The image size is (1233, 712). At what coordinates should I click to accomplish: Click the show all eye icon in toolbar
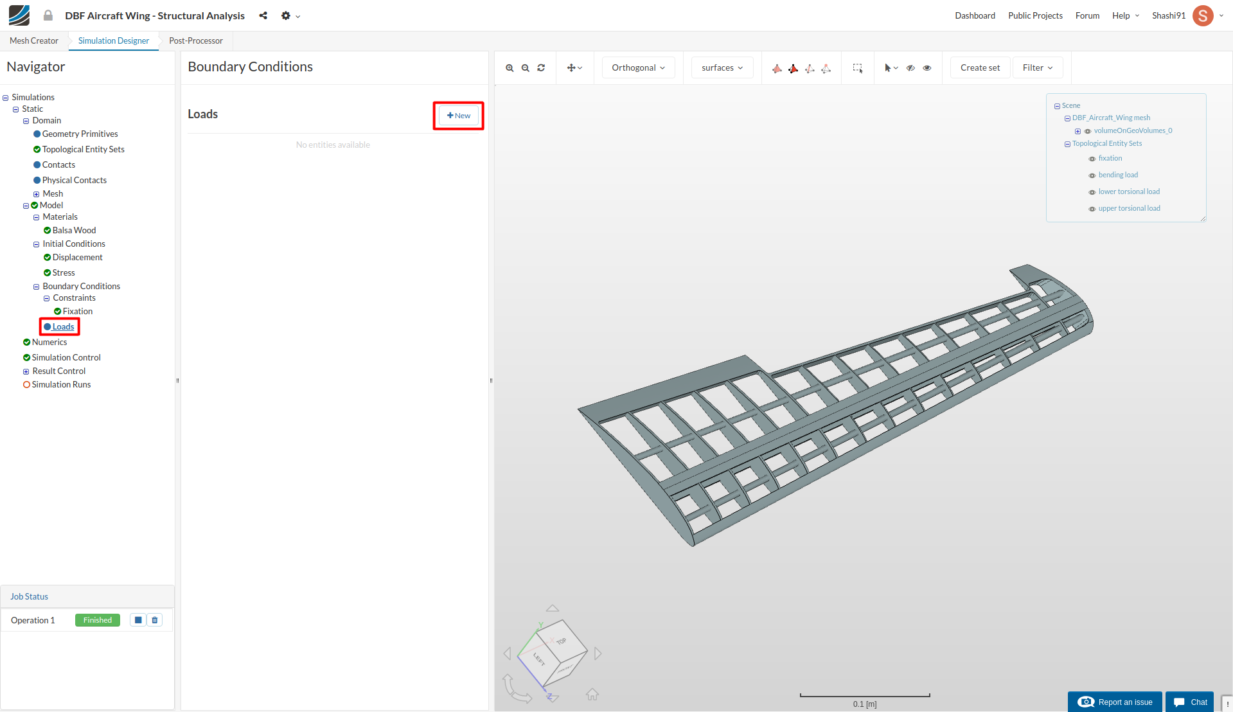927,68
